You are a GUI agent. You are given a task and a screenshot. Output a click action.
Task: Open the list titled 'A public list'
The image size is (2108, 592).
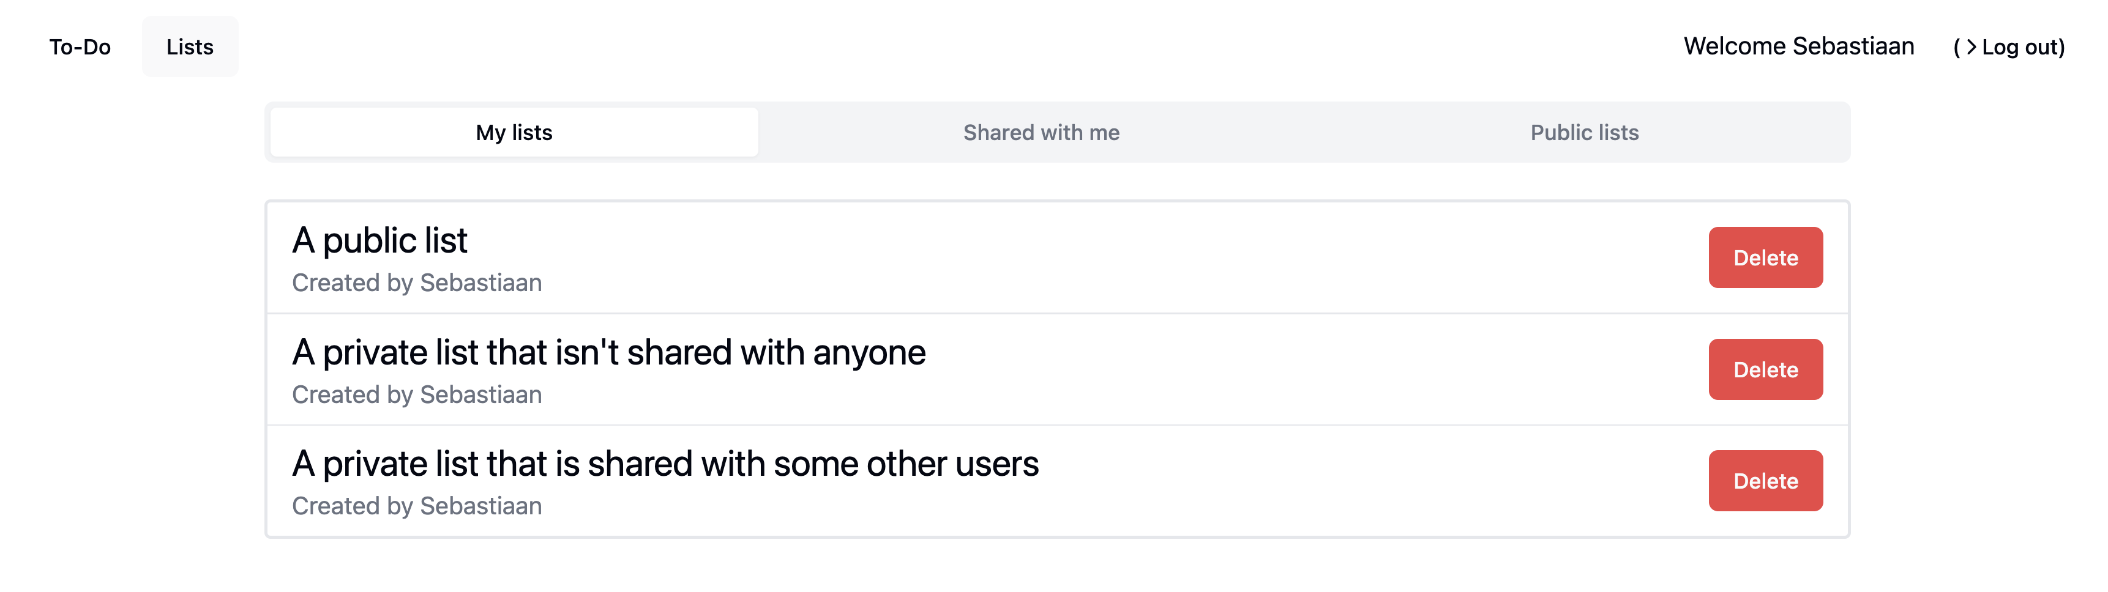(x=379, y=240)
